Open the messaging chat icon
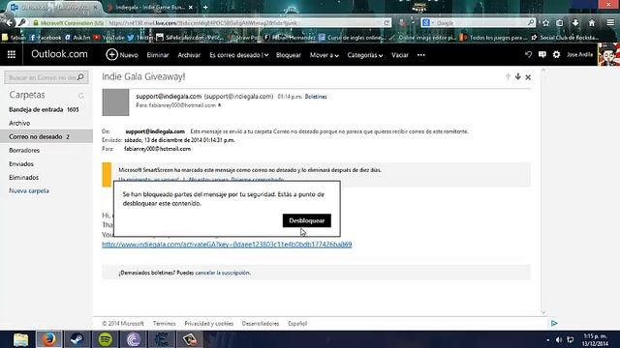620x348 pixels. (542, 54)
